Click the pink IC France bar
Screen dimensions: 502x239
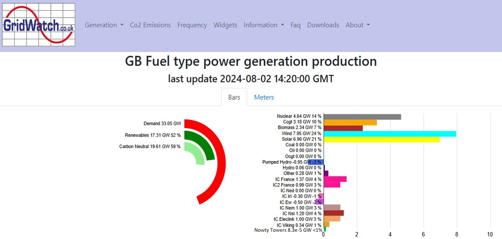[x=335, y=179]
